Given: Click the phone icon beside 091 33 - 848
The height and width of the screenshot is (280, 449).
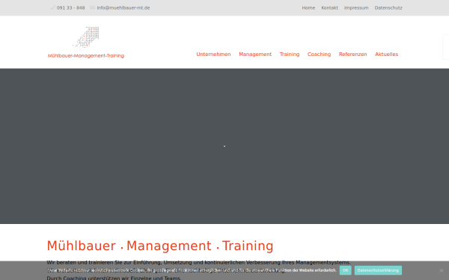Looking at the screenshot, I should 52,7.
